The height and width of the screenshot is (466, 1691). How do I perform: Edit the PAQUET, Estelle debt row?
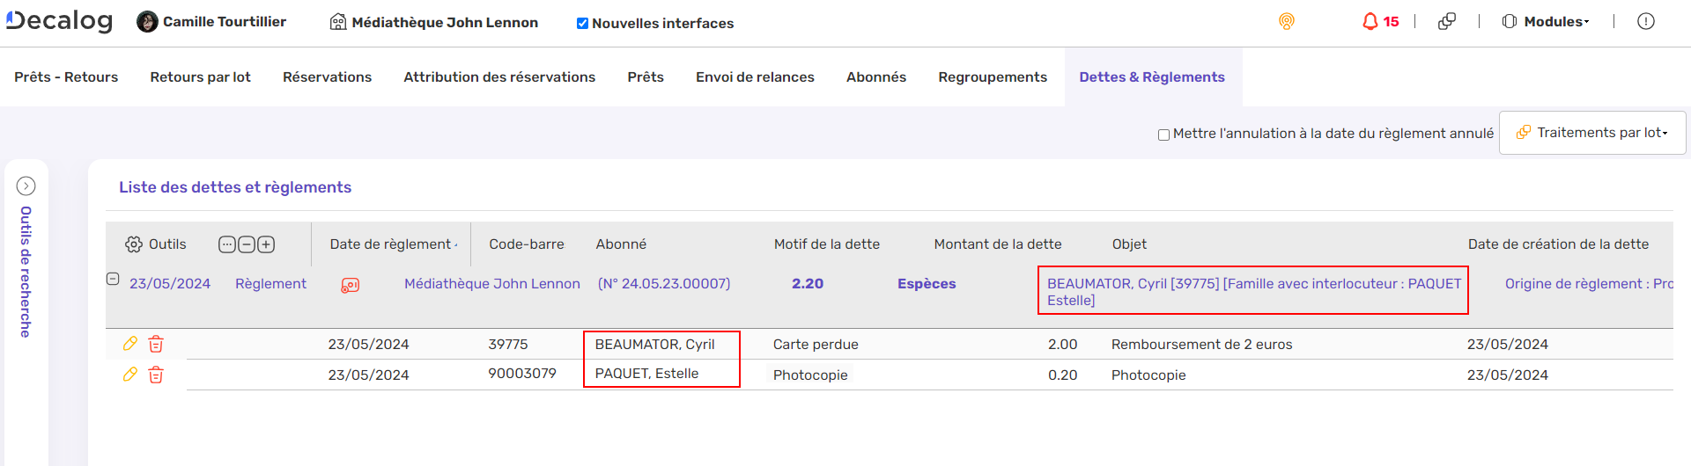point(130,374)
